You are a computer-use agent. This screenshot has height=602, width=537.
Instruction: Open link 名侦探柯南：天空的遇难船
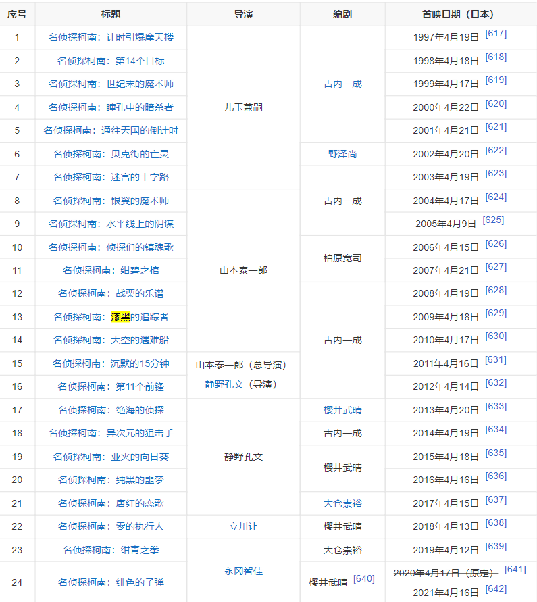pos(111,340)
